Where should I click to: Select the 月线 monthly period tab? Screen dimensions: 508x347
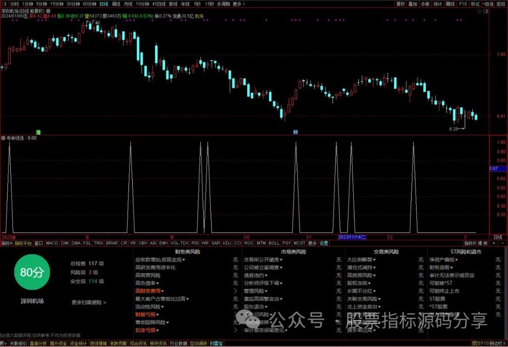tap(128, 4)
